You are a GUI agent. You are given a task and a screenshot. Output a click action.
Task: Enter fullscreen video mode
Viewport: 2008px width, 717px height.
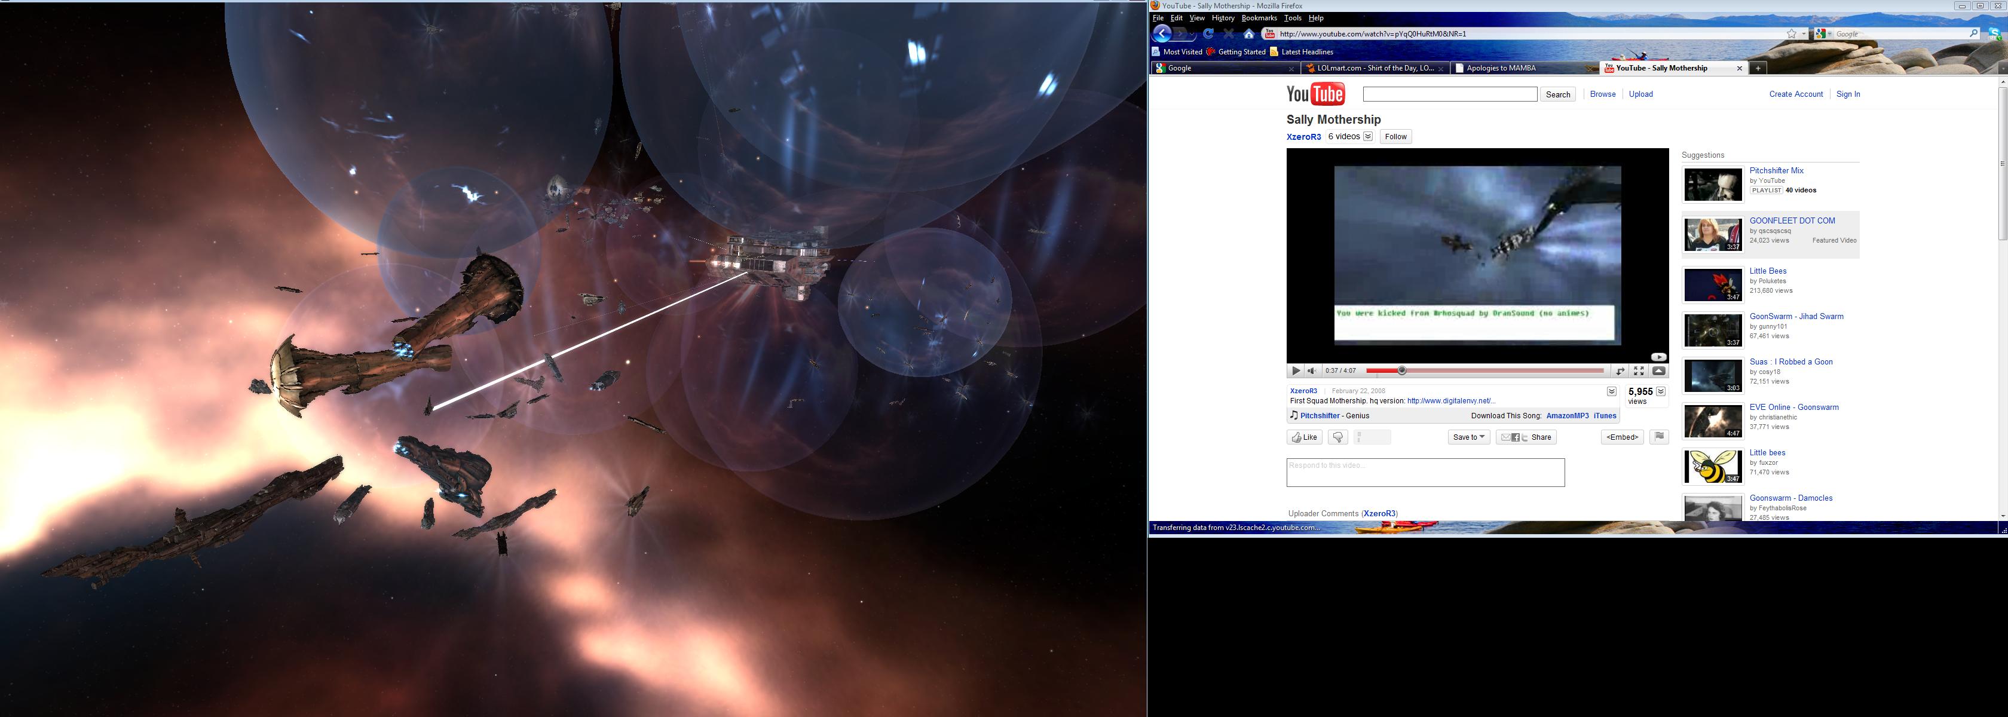pyautogui.click(x=1639, y=371)
